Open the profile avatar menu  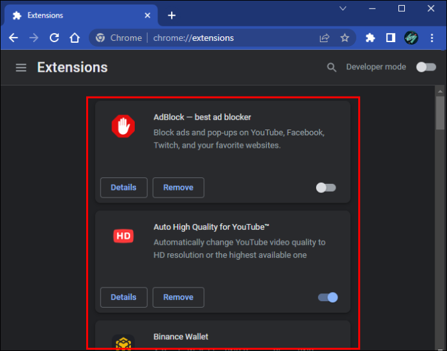[x=411, y=38]
